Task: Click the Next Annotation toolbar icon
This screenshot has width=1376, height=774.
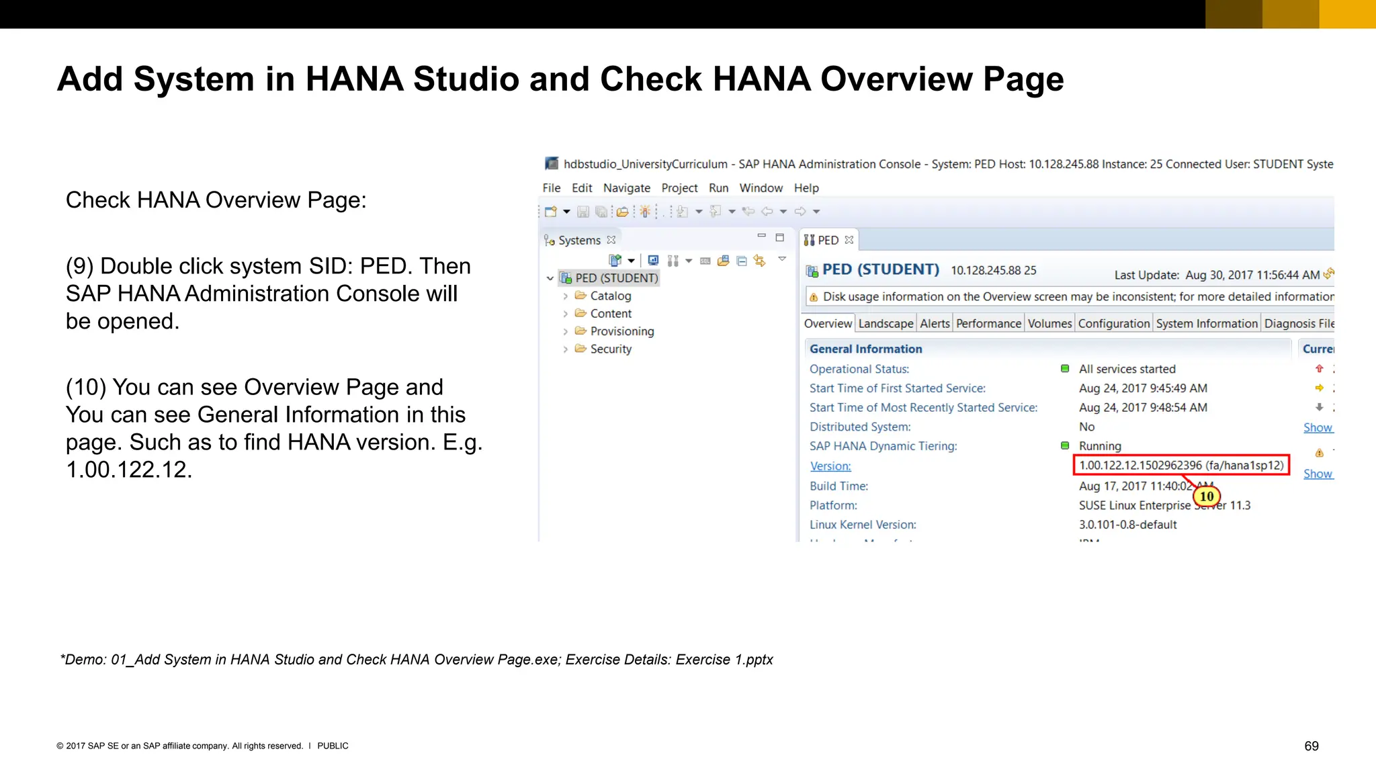Action: [682, 212]
